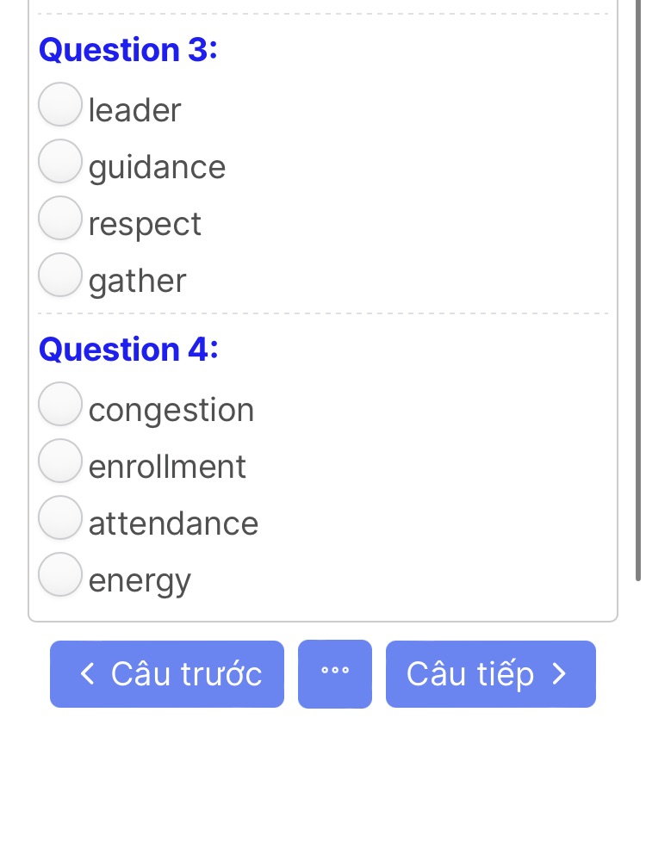The height and width of the screenshot is (861, 646).
Task: Select 'congestion' for Question 4
Action: pyautogui.click(x=60, y=404)
